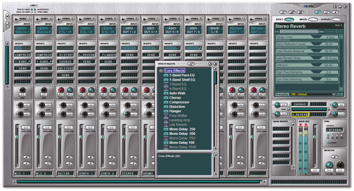Mute the MIC 1 channel strip
The image size is (354, 191).
26,157
